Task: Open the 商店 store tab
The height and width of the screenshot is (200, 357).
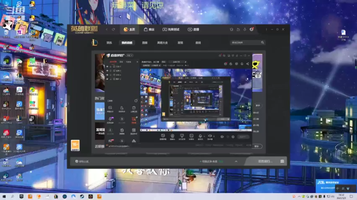Action: tap(149, 29)
